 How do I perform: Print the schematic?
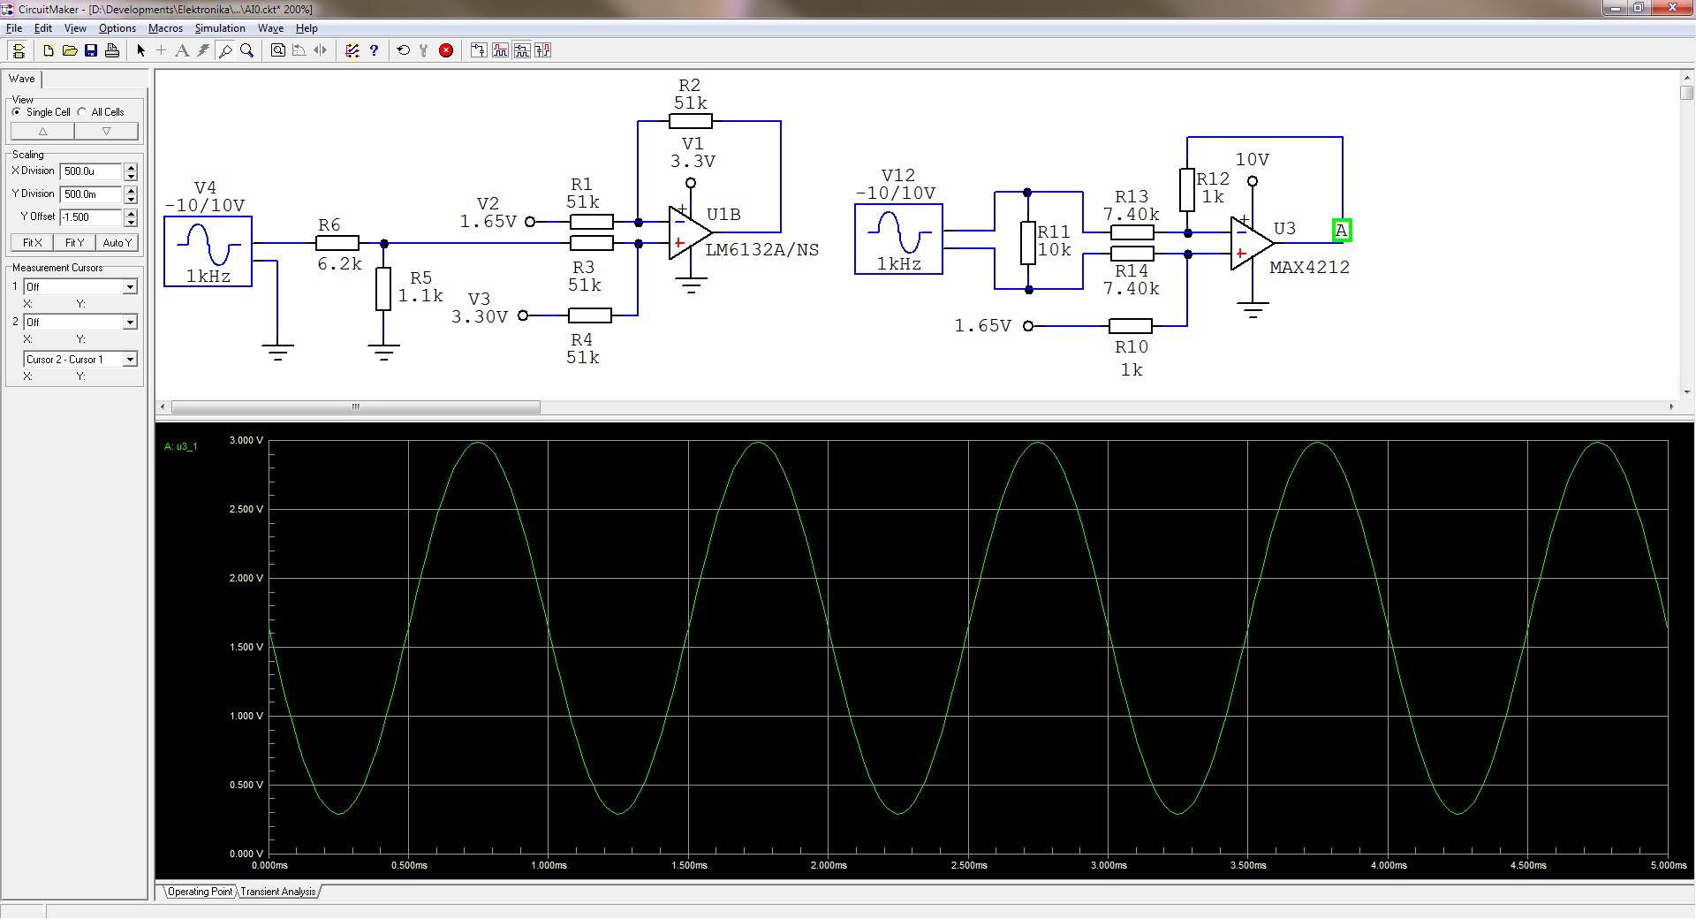coord(112,50)
